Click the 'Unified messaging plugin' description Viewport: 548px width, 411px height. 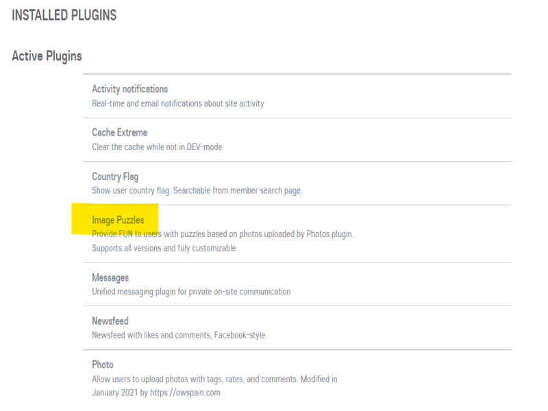pyautogui.click(x=191, y=292)
